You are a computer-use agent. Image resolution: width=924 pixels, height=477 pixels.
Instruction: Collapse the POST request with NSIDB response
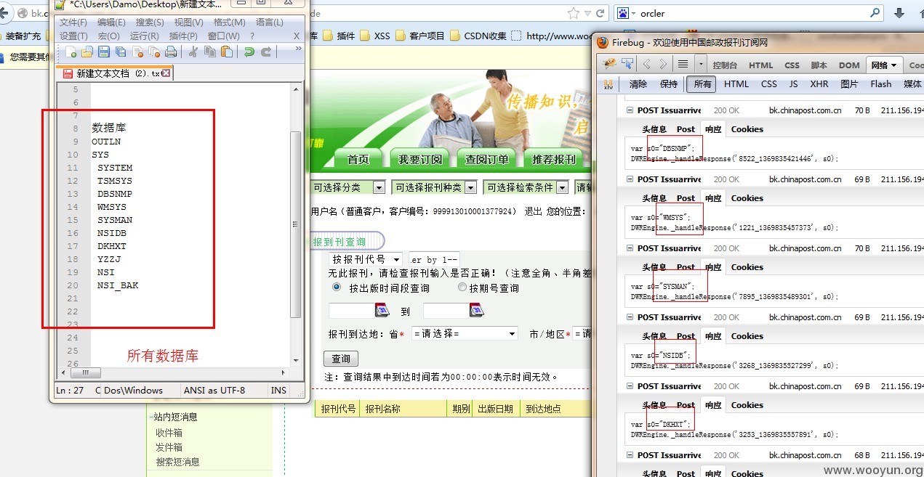(x=630, y=317)
